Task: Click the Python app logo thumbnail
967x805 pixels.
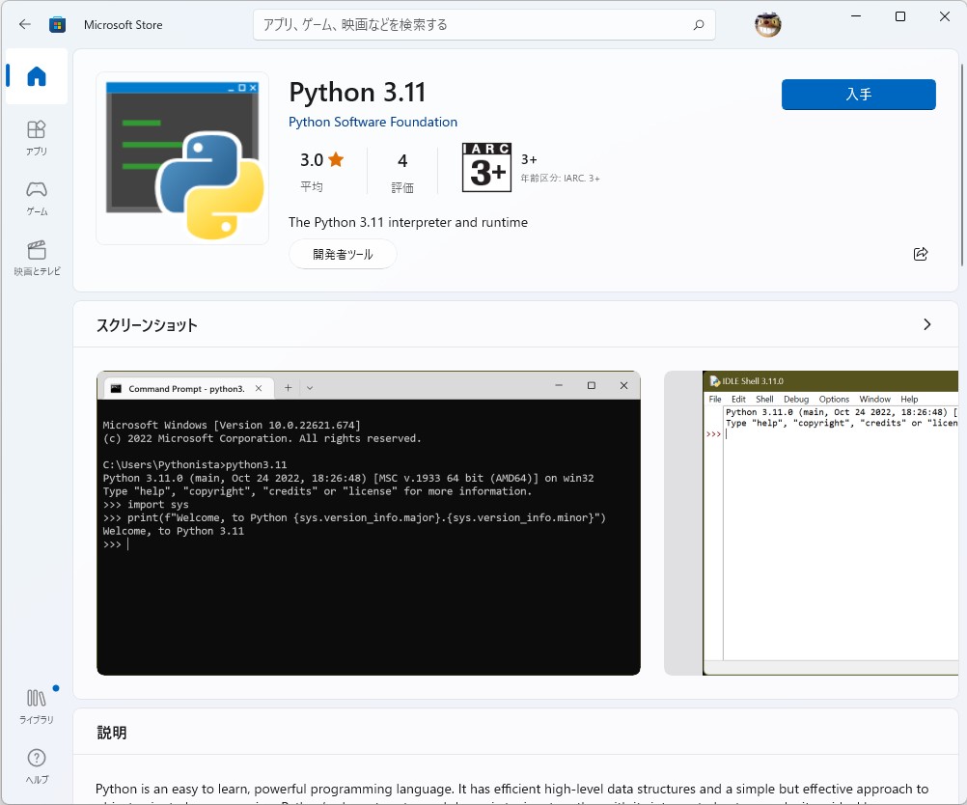Action: coord(181,157)
